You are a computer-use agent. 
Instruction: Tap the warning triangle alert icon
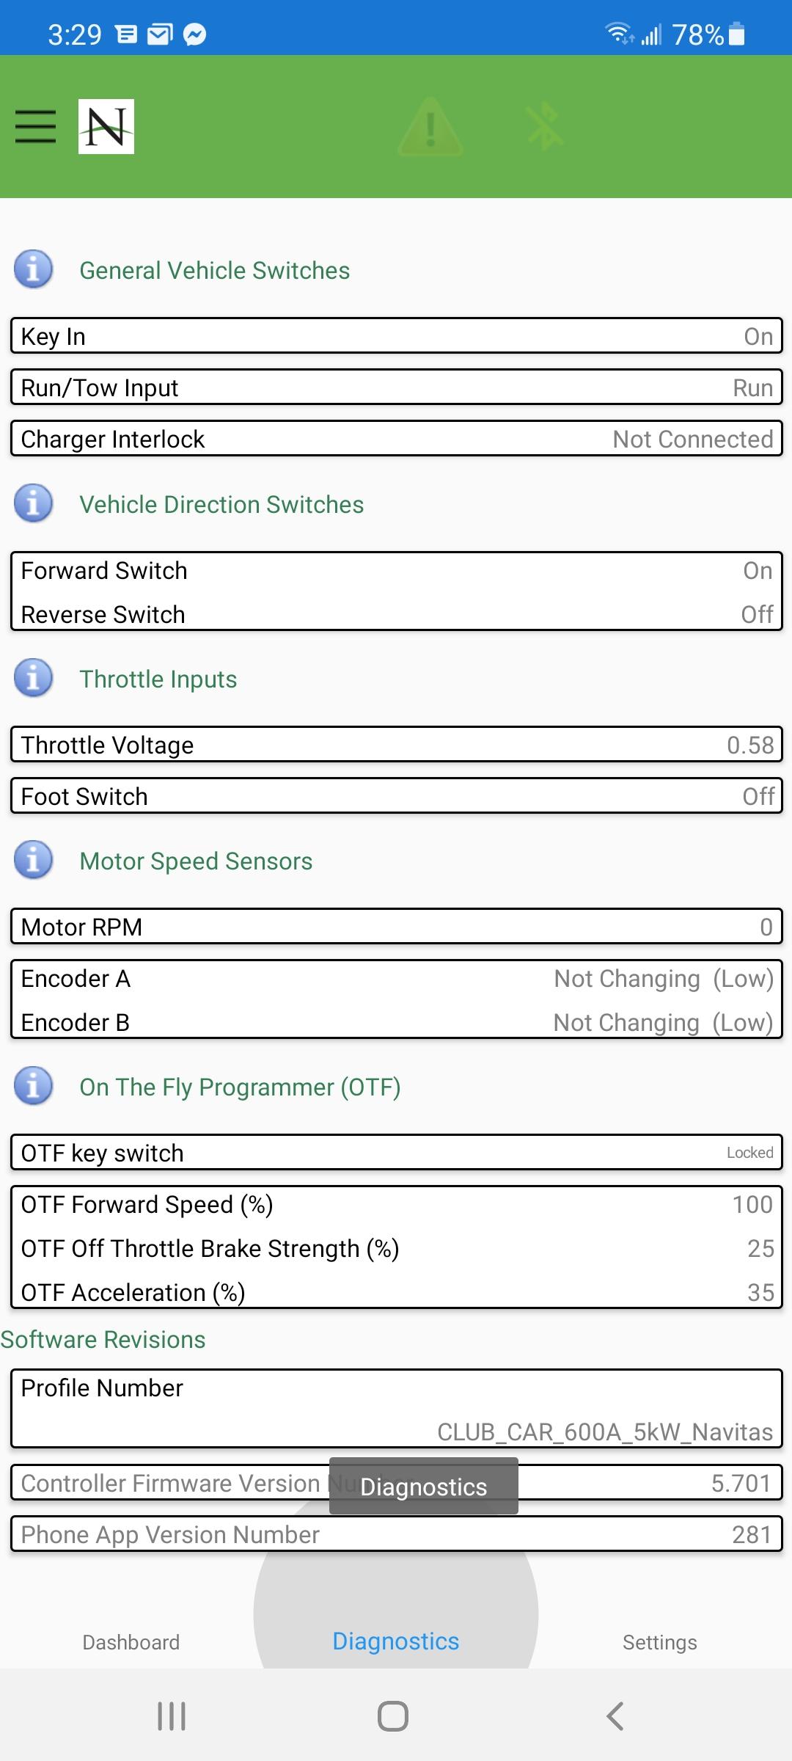[x=430, y=128]
